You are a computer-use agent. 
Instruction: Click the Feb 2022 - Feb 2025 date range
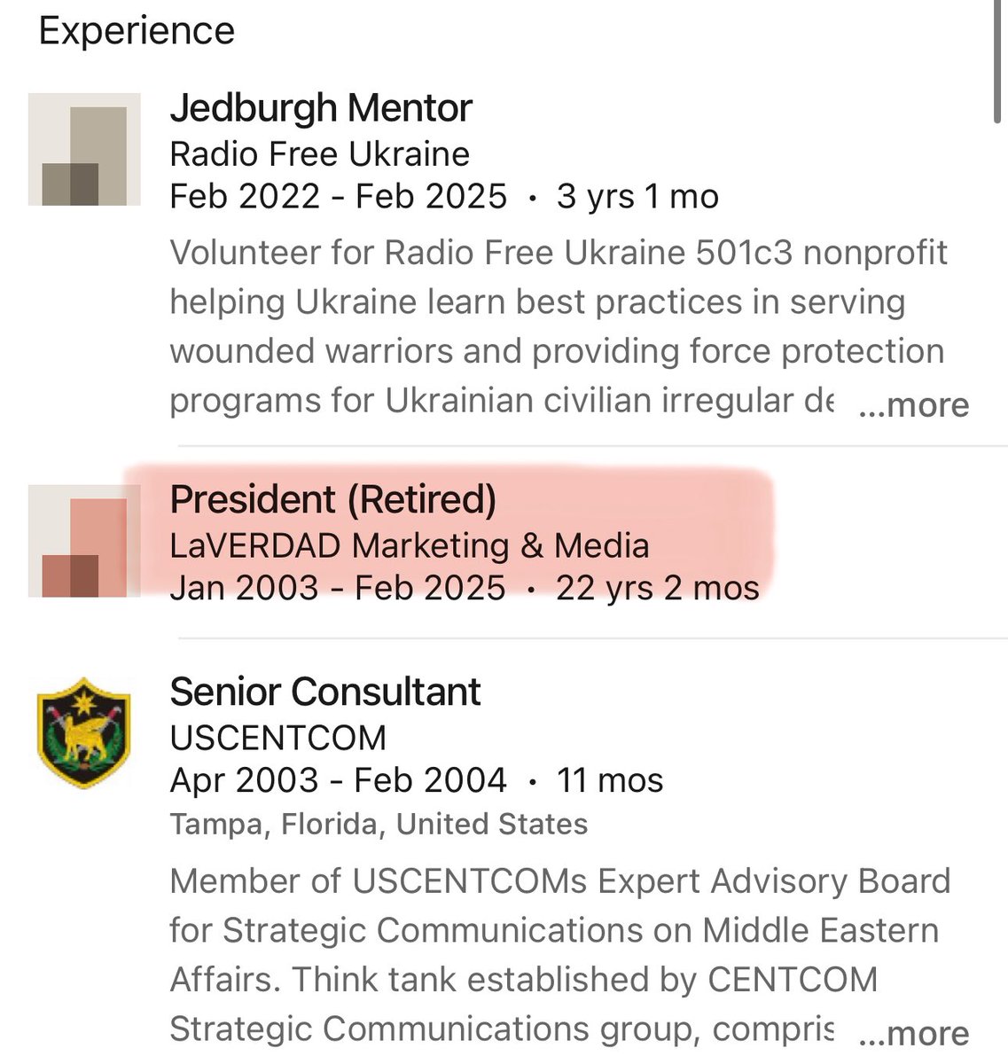pyautogui.click(x=339, y=196)
